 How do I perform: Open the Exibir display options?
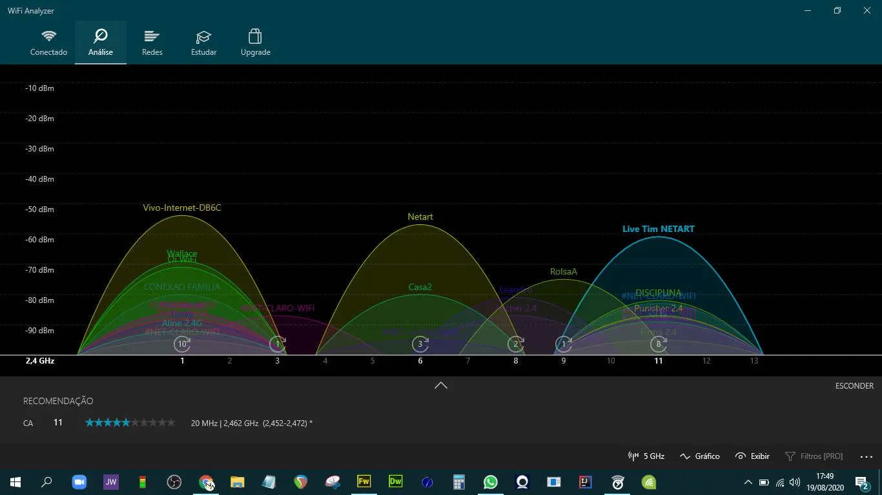[x=753, y=456]
